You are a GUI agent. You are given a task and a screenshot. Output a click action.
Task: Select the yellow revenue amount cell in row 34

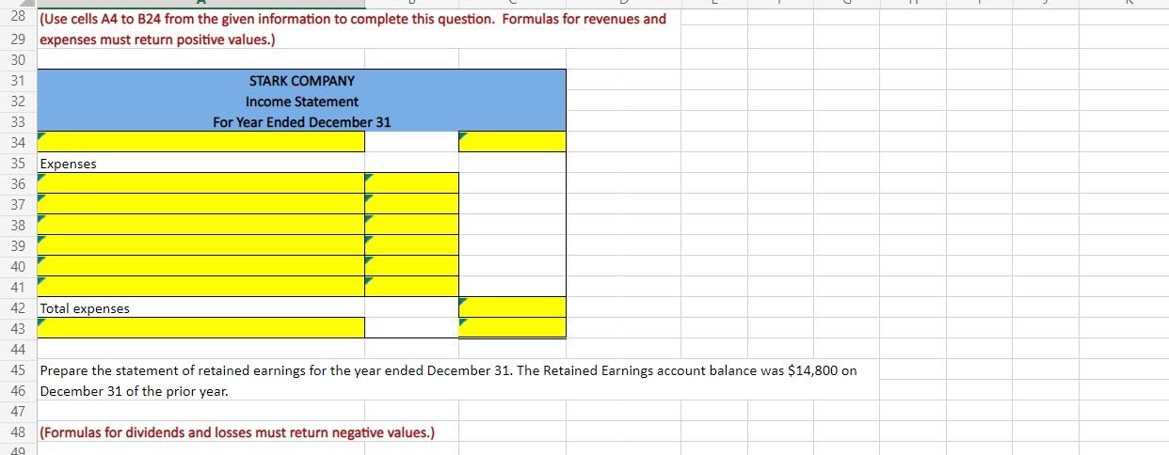(x=513, y=142)
